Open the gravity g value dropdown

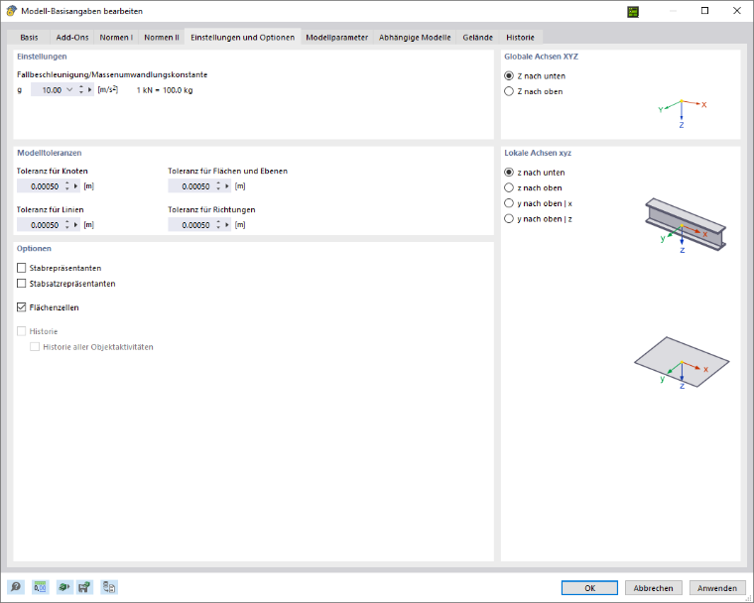[69, 90]
